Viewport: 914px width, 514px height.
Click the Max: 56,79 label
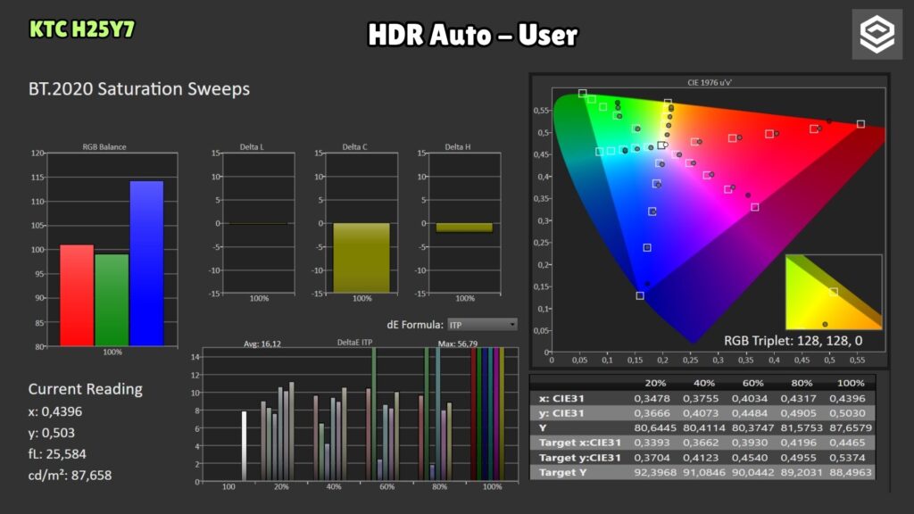click(x=458, y=344)
